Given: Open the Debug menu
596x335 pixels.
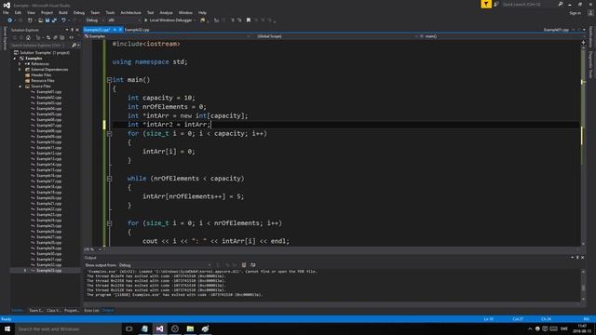Looking at the screenshot, I should tap(79, 12).
